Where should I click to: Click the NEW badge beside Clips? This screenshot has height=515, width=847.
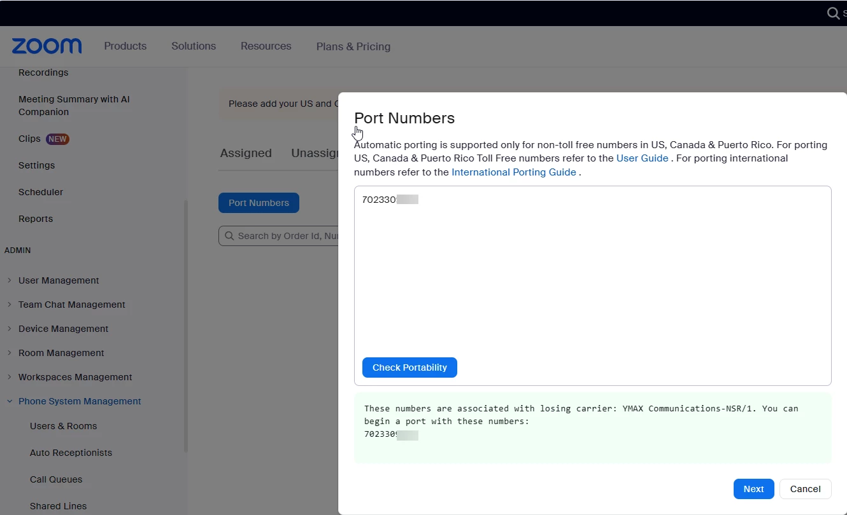point(57,139)
